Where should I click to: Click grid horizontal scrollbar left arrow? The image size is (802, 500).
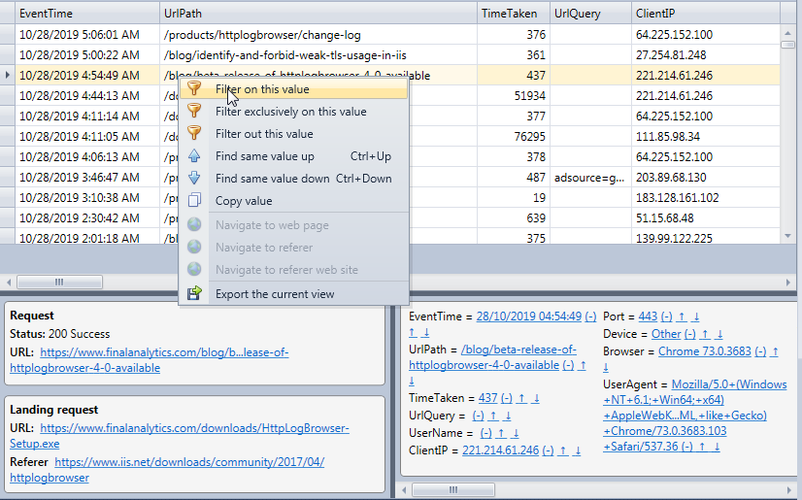[x=9, y=283]
